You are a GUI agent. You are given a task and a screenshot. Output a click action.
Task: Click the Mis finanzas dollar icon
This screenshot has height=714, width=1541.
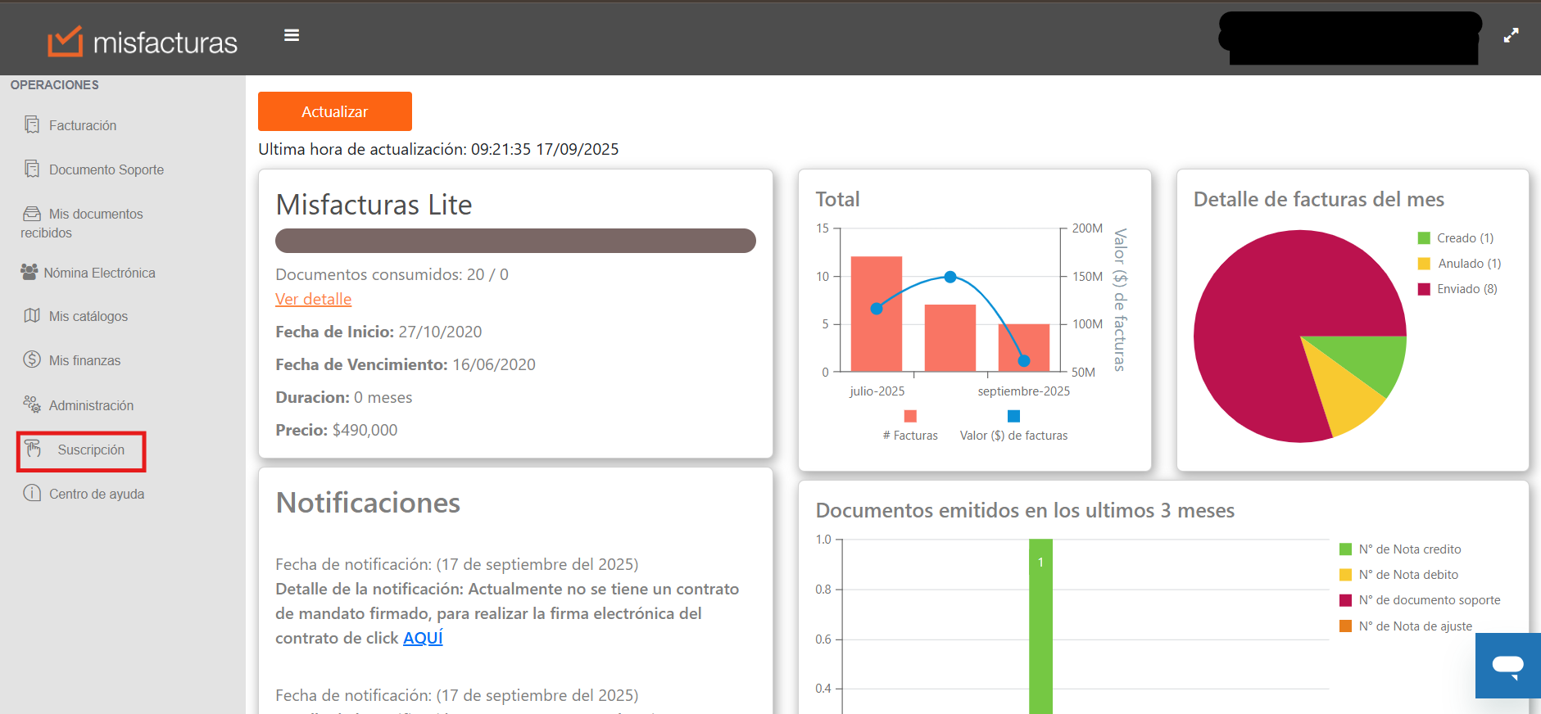[32, 359]
